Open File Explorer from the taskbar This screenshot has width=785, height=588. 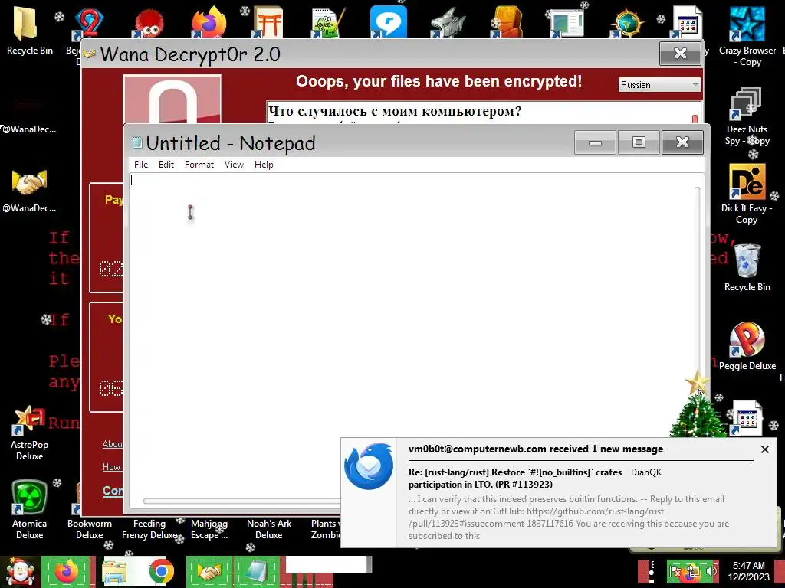click(x=114, y=572)
